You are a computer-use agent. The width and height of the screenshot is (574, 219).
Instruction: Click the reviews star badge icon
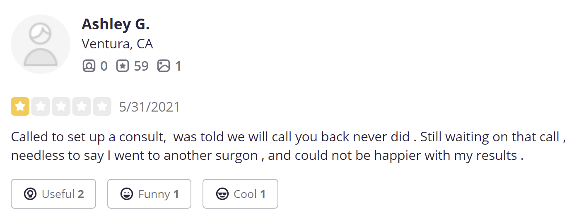click(123, 66)
